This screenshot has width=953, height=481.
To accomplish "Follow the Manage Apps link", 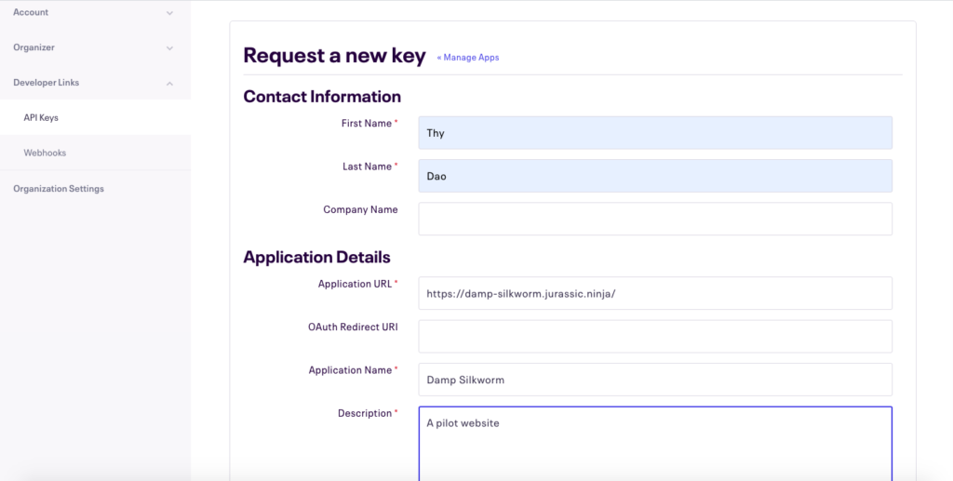I will click(x=468, y=58).
